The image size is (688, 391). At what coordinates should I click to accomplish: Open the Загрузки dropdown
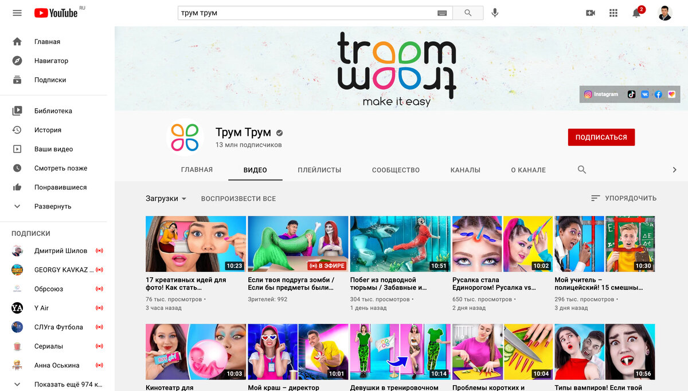click(x=165, y=198)
